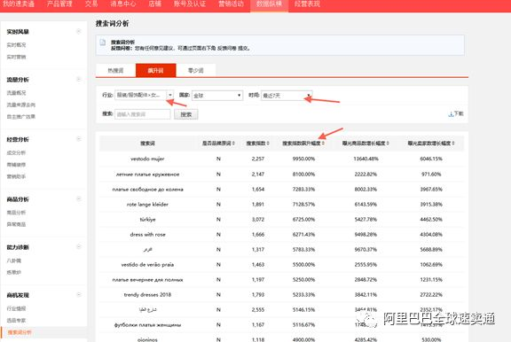
Task: Sort by 曝光卖家数增长幅度 column arrows
Action: (x=453, y=144)
